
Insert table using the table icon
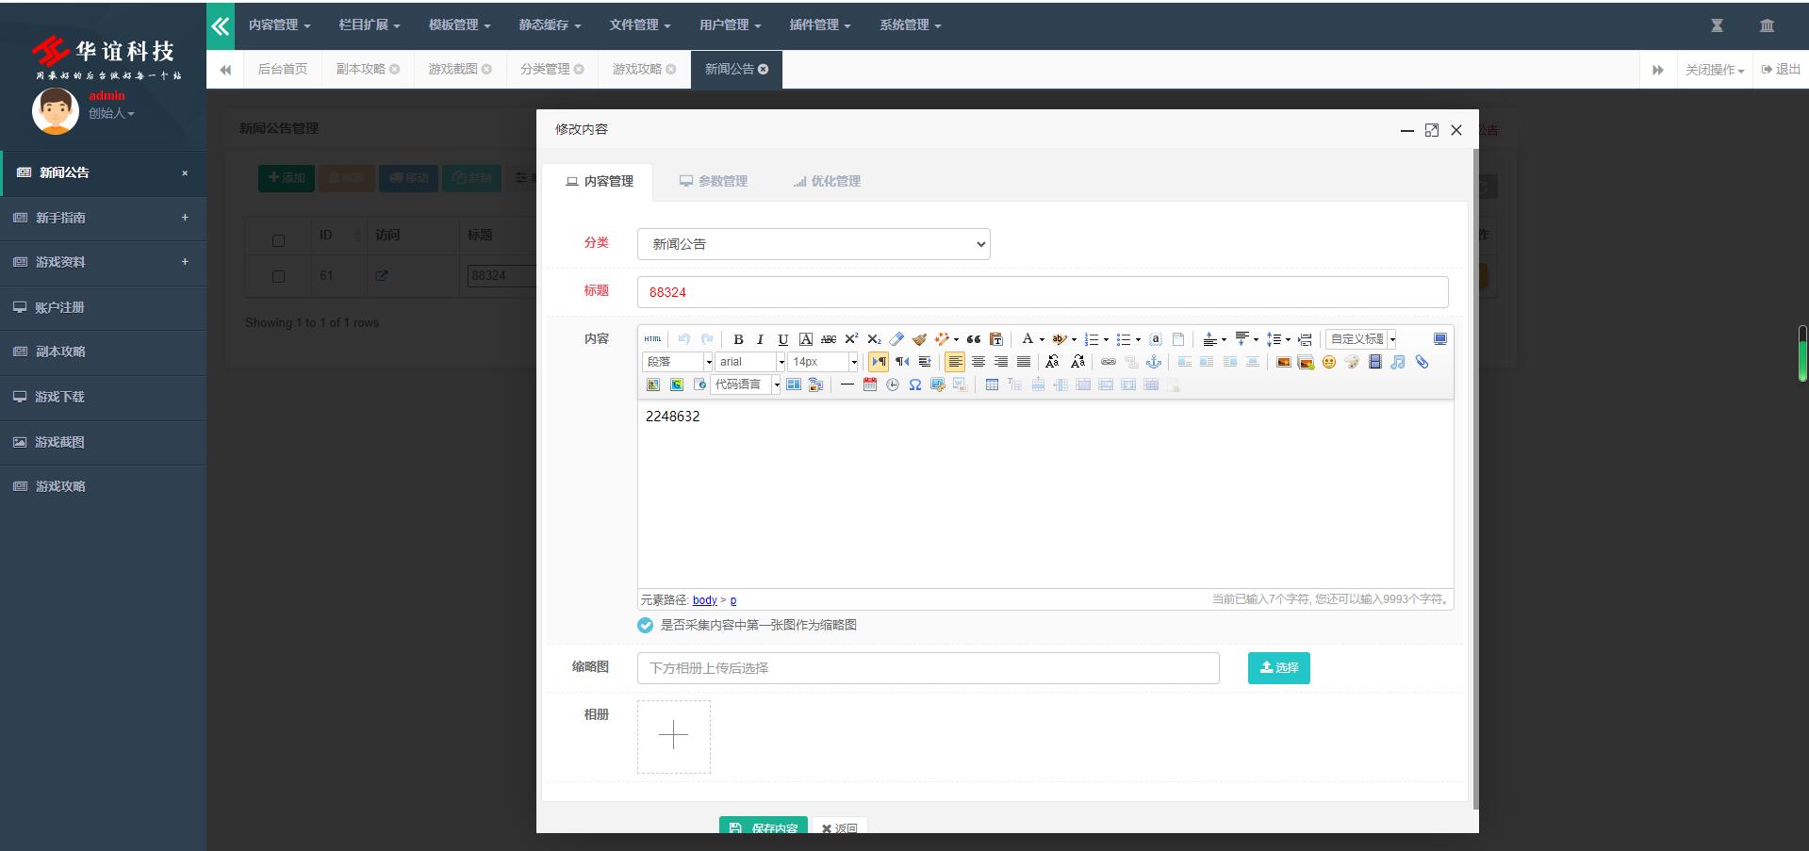pos(992,385)
